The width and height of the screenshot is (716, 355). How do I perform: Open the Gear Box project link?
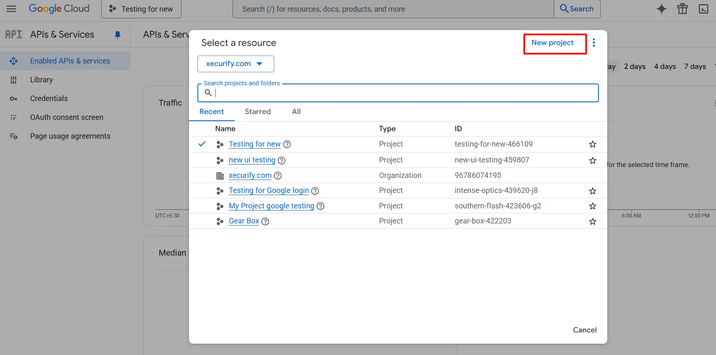(x=244, y=221)
